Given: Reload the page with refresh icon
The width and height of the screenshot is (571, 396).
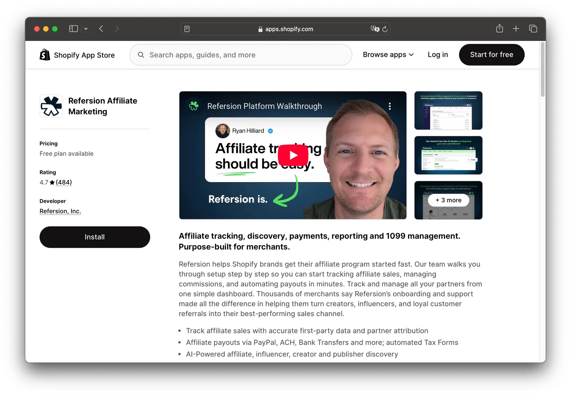Looking at the screenshot, I should tap(385, 29).
